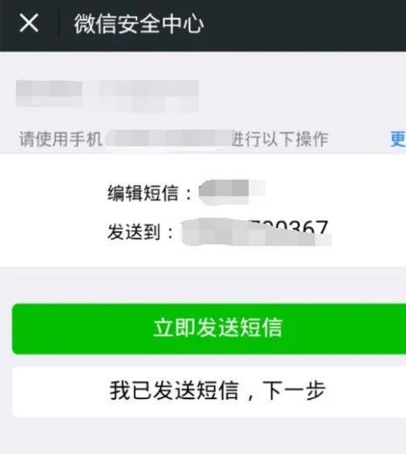Image resolution: width=406 pixels, height=454 pixels.
Task: Tap the second blurred block under the header
Action: (x=148, y=96)
